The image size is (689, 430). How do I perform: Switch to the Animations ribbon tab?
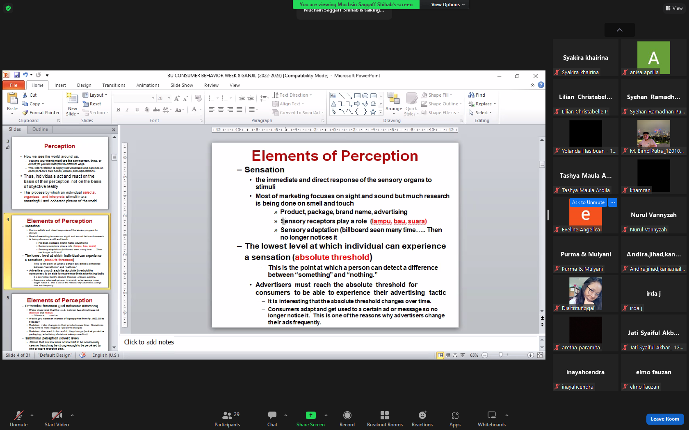click(x=148, y=85)
